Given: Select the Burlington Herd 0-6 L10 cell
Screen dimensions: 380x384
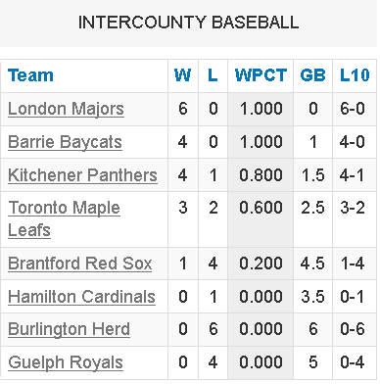Looking at the screenshot, I should point(353,329).
